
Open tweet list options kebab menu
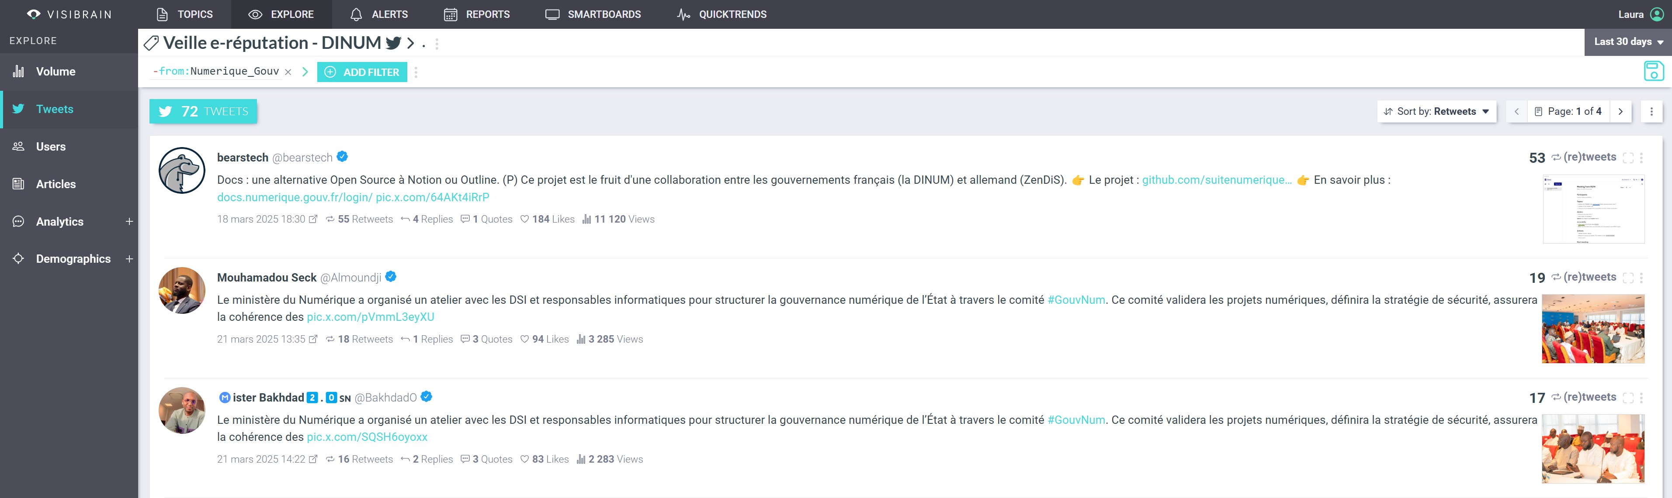1651,112
